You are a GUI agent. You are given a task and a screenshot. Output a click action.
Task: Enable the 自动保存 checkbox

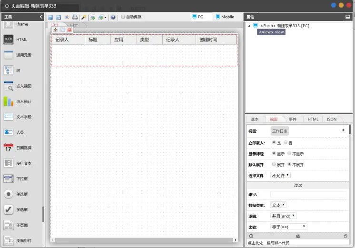point(123,17)
